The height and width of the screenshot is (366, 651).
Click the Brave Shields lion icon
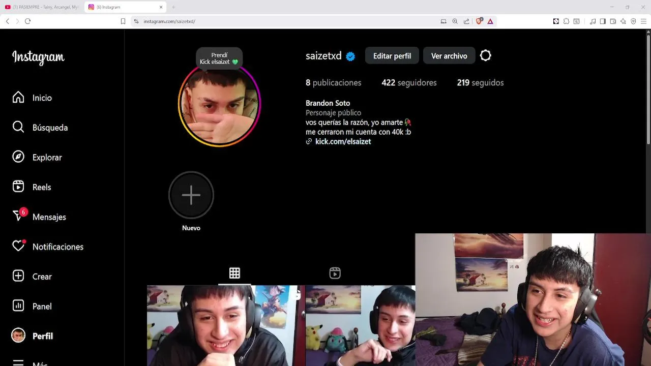point(479,21)
